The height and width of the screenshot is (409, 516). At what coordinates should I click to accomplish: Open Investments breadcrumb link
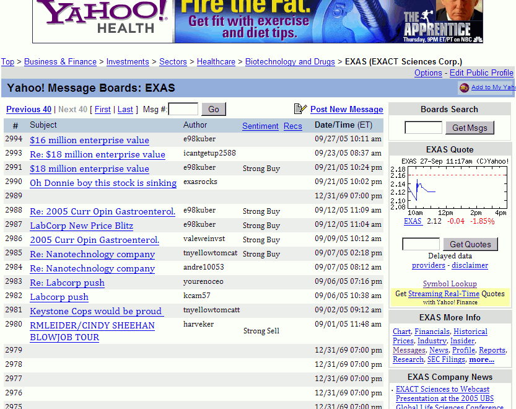coord(128,61)
